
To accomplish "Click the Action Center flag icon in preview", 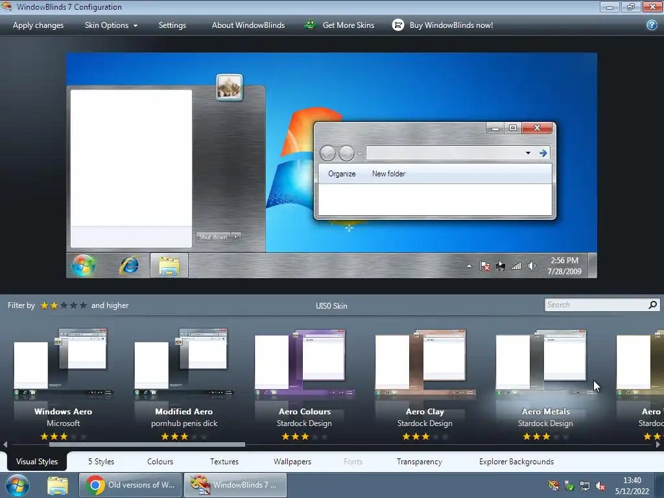I will point(485,266).
